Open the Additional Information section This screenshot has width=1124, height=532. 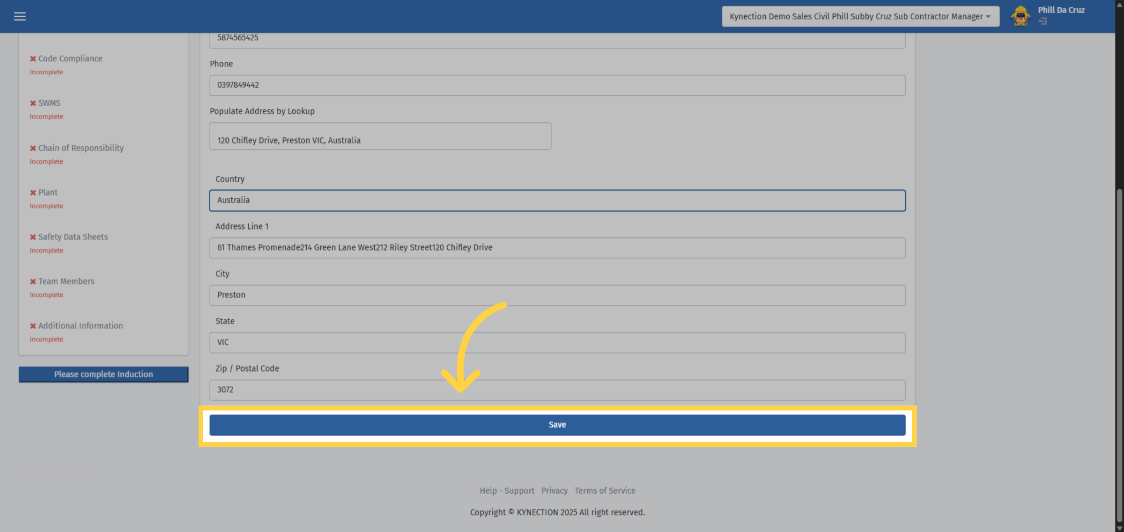coord(81,326)
